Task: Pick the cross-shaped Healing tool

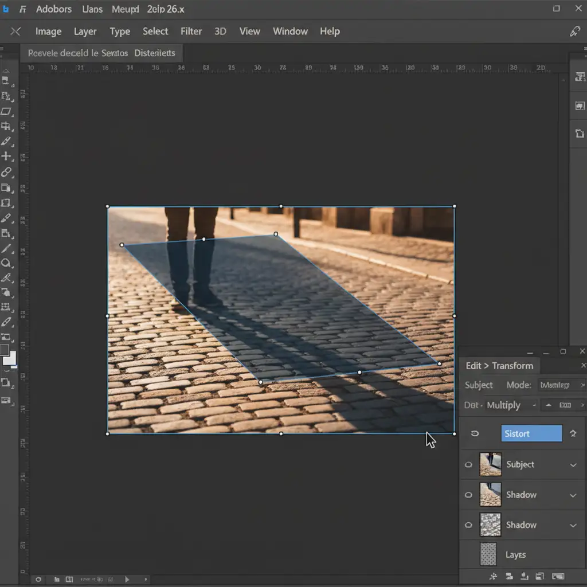Action: tap(6, 156)
